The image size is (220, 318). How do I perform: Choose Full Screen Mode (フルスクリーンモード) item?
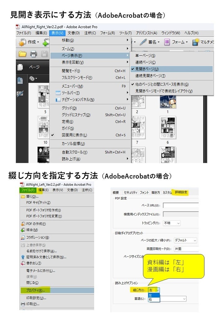[90, 78]
